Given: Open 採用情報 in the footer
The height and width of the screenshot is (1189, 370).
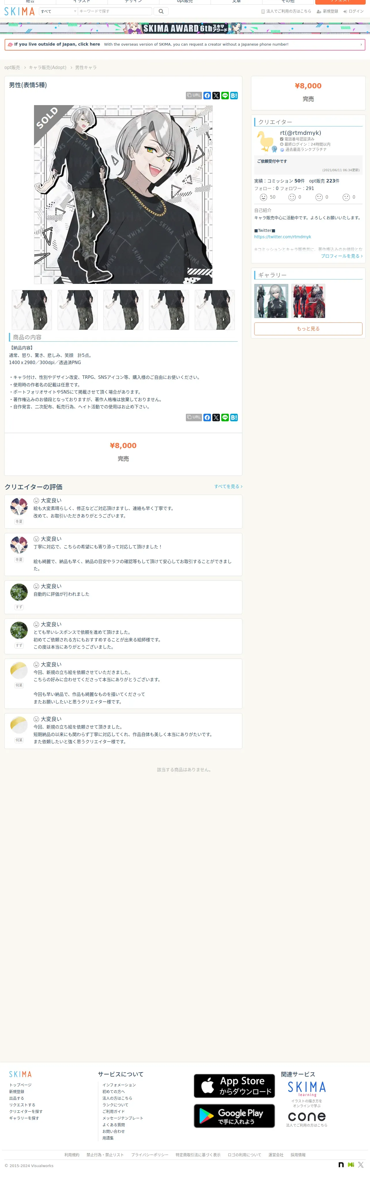Looking at the screenshot, I should pos(298,1155).
